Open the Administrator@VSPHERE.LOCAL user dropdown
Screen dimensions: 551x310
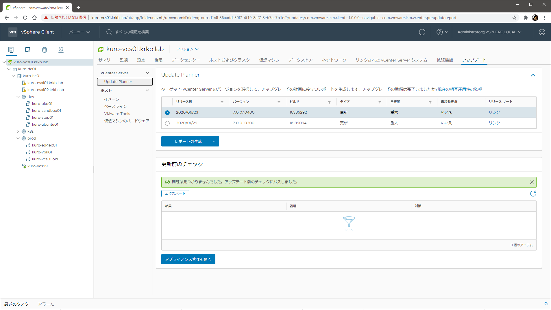click(489, 32)
